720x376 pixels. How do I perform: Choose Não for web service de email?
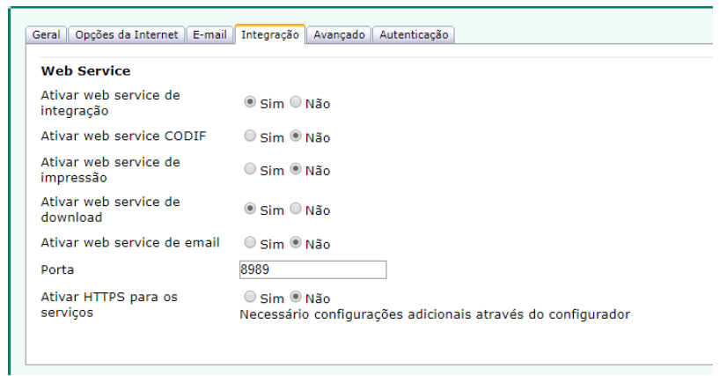(296, 242)
